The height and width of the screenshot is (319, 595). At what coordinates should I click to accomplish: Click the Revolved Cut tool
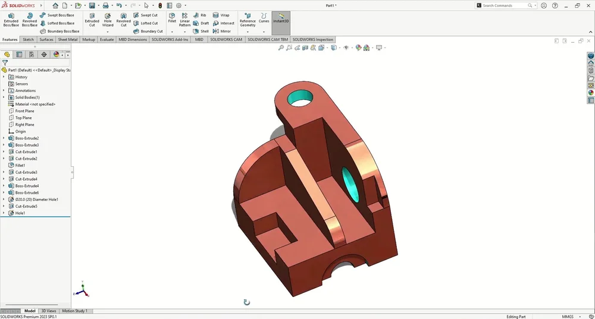pos(123,19)
